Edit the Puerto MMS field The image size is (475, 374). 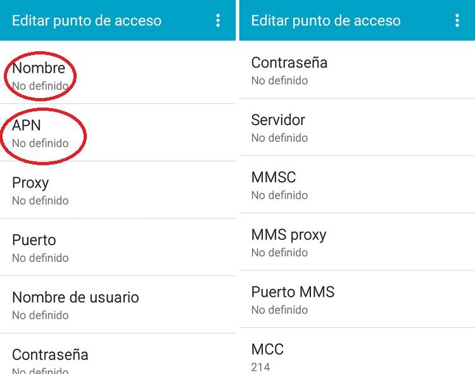click(x=357, y=299)
